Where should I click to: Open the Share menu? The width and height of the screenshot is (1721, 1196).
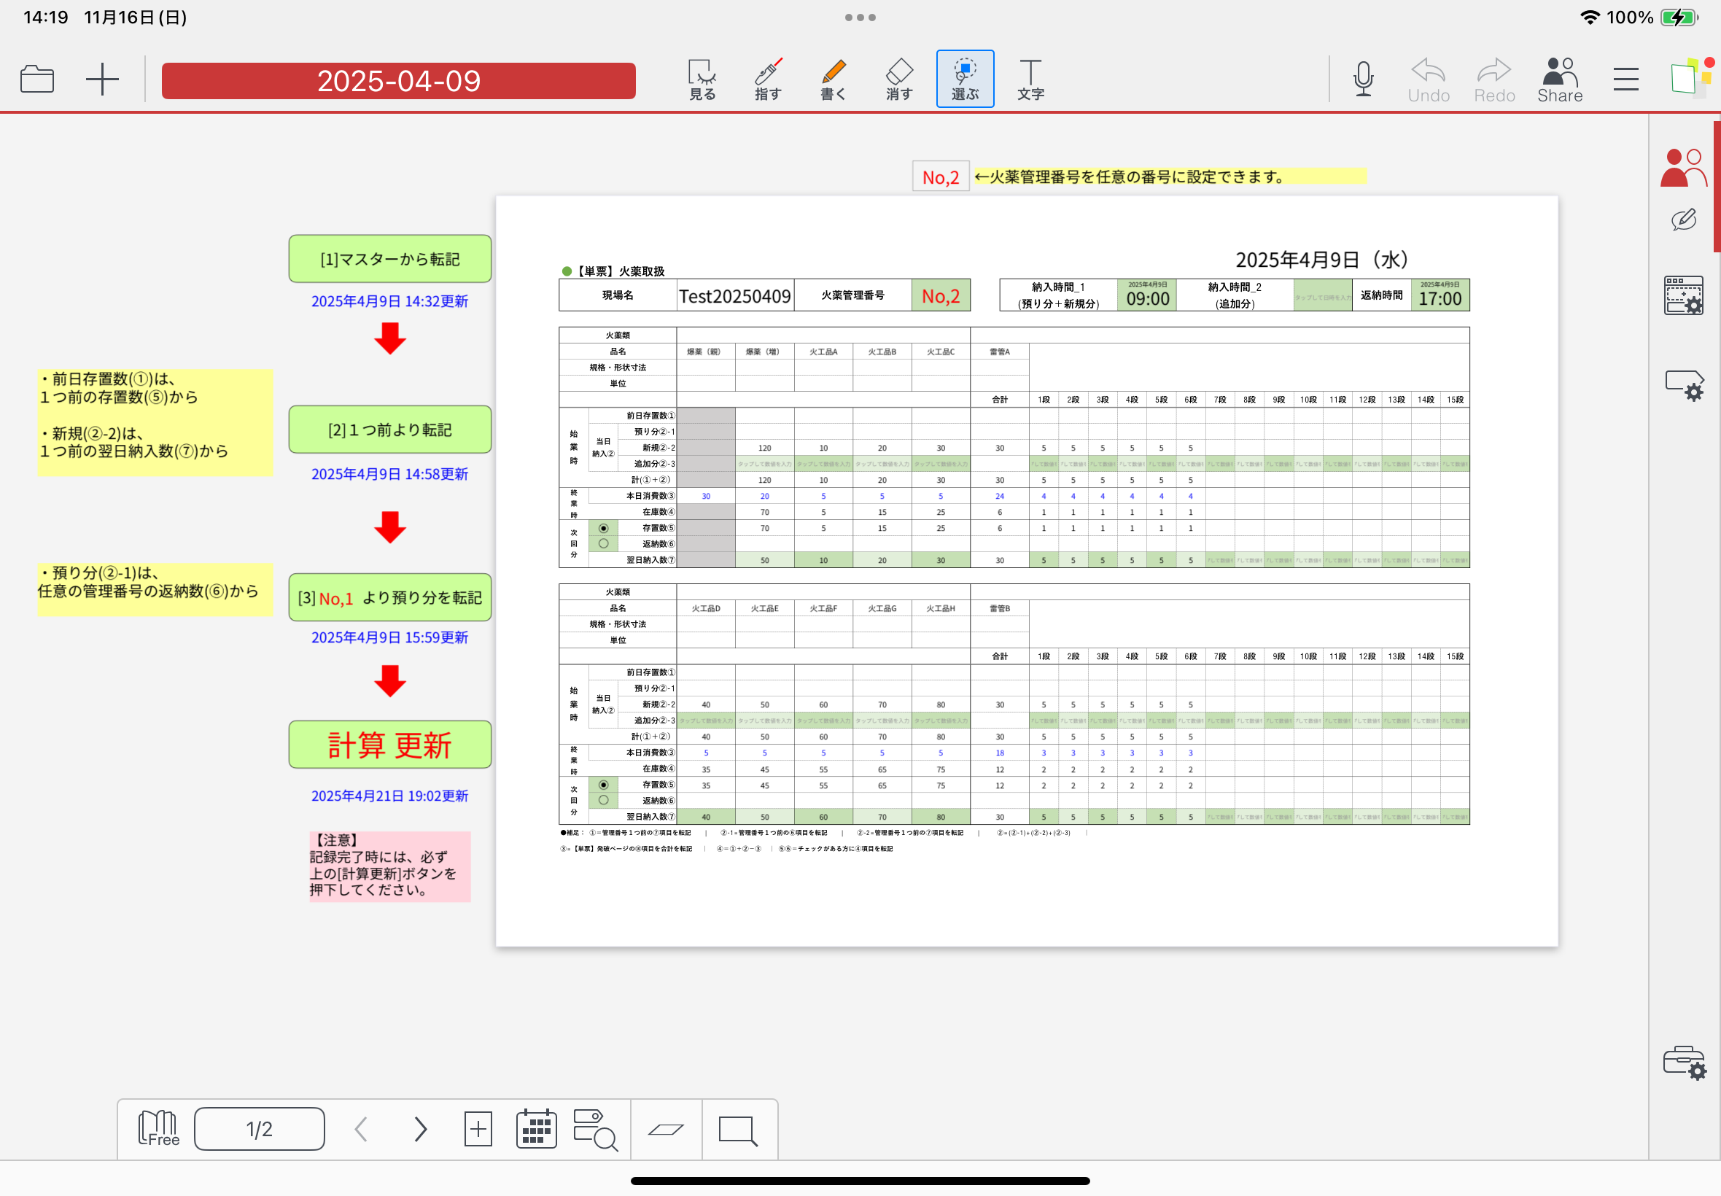1559,79
